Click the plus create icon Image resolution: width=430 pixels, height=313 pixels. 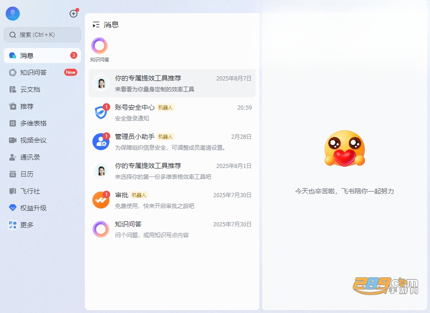[74, 14]
